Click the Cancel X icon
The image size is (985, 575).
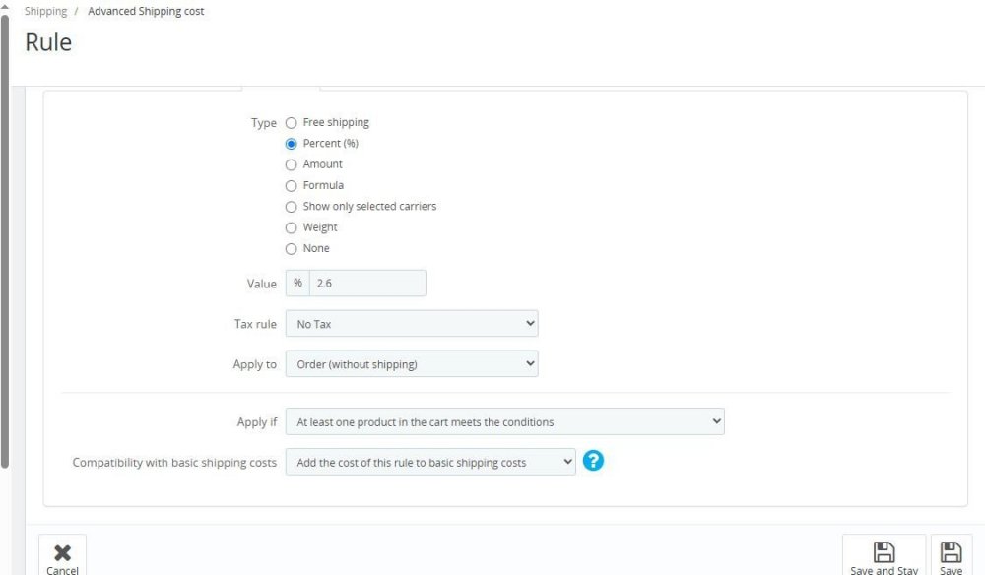click(x=62, y=552)
